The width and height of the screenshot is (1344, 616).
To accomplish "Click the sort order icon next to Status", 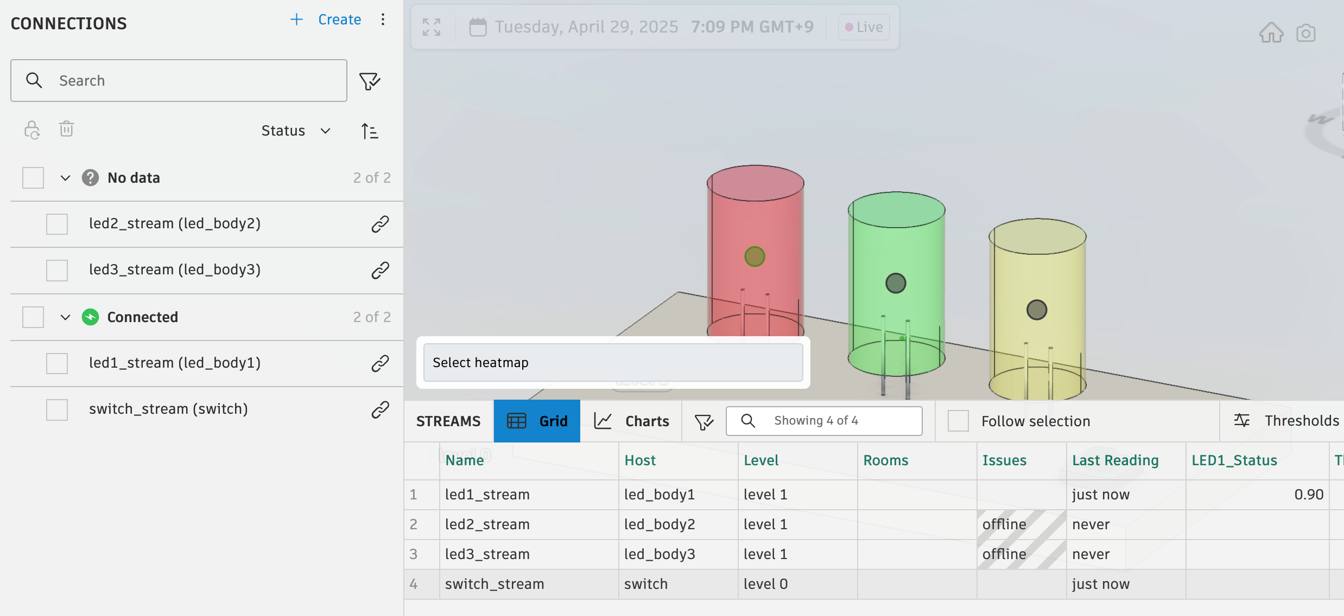I will tap(370, 131).
